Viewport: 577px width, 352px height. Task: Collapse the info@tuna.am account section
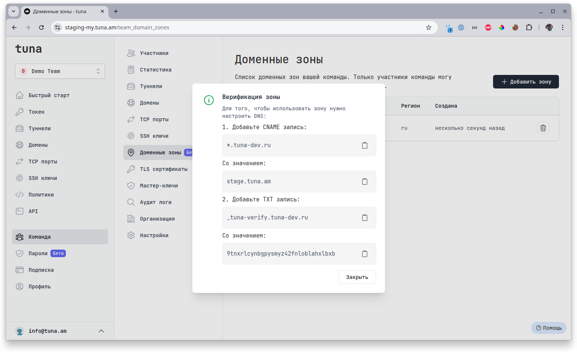(101, 331)
